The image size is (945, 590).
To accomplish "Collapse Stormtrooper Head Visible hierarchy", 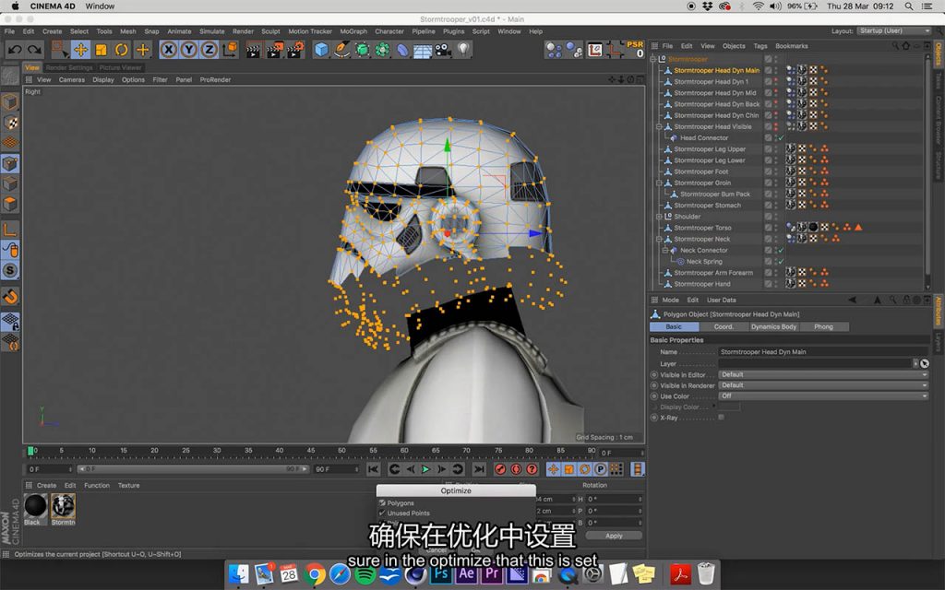I will click(x=659, y=127).
